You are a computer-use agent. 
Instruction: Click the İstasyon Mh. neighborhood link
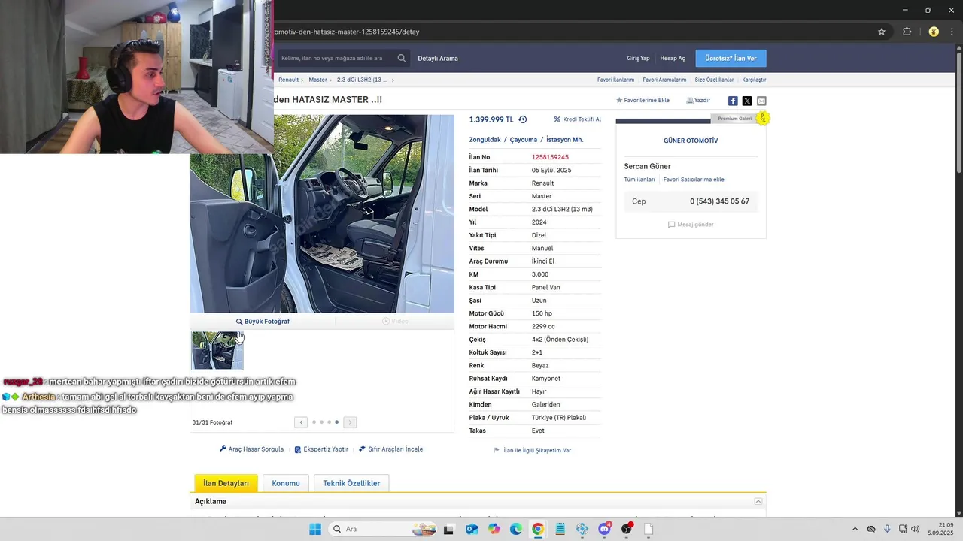click(564, 140)
